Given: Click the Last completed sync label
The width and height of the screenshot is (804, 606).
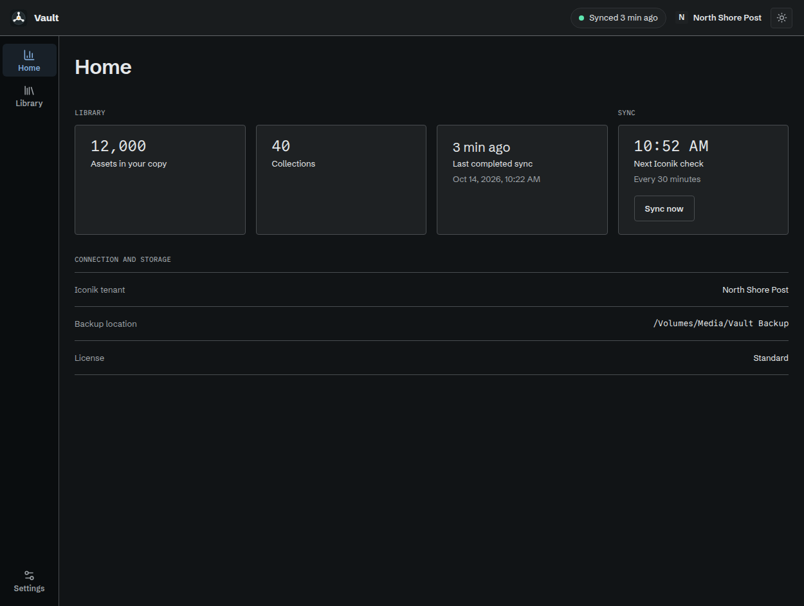Looking at the screenshot, I should tap(493, 164).
